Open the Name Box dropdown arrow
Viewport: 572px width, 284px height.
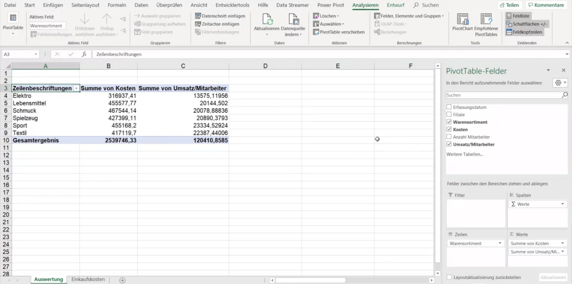tap(36, 54)
